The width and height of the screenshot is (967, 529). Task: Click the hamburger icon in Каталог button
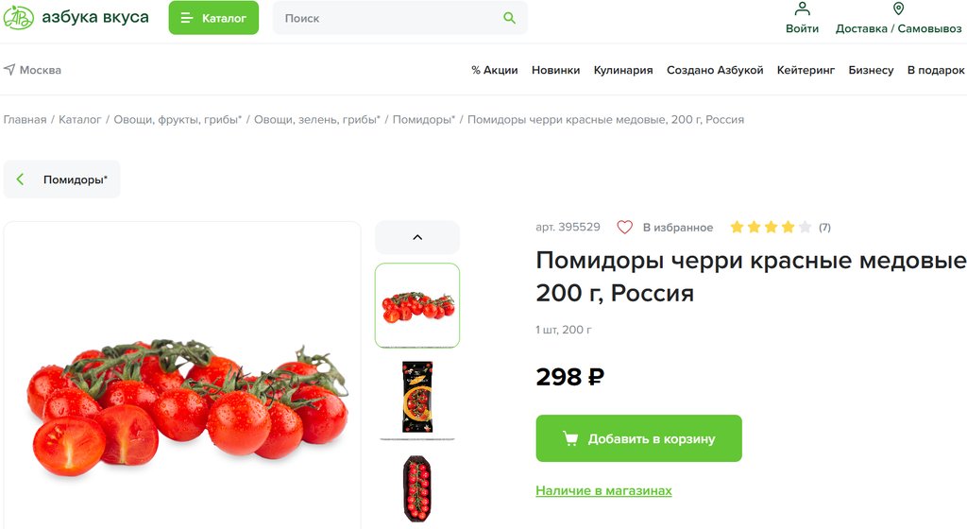(x=186, y=18)
